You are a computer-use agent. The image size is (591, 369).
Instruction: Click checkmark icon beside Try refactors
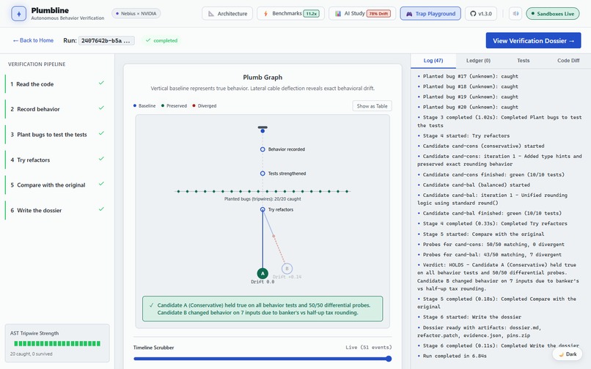click(101, 159)
